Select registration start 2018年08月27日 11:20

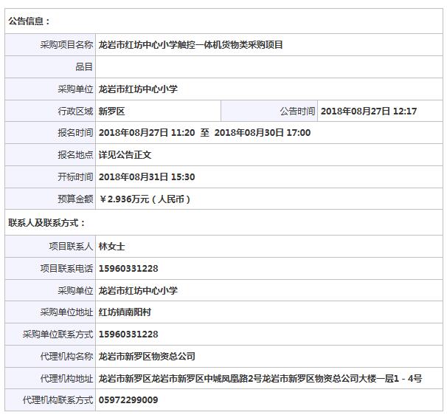147,133
